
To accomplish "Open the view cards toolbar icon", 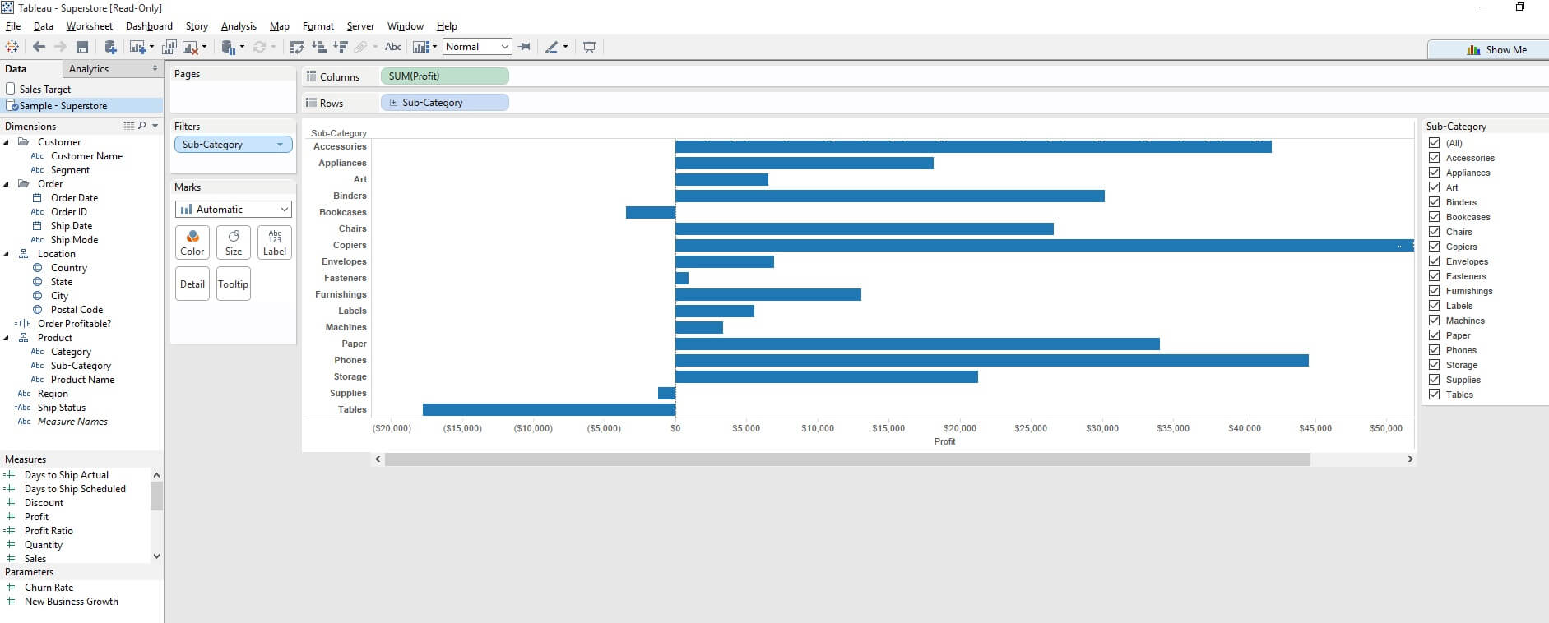I will click(421, 47).
